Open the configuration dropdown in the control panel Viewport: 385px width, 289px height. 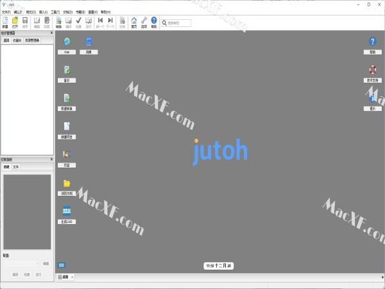(x=22, y=263)
